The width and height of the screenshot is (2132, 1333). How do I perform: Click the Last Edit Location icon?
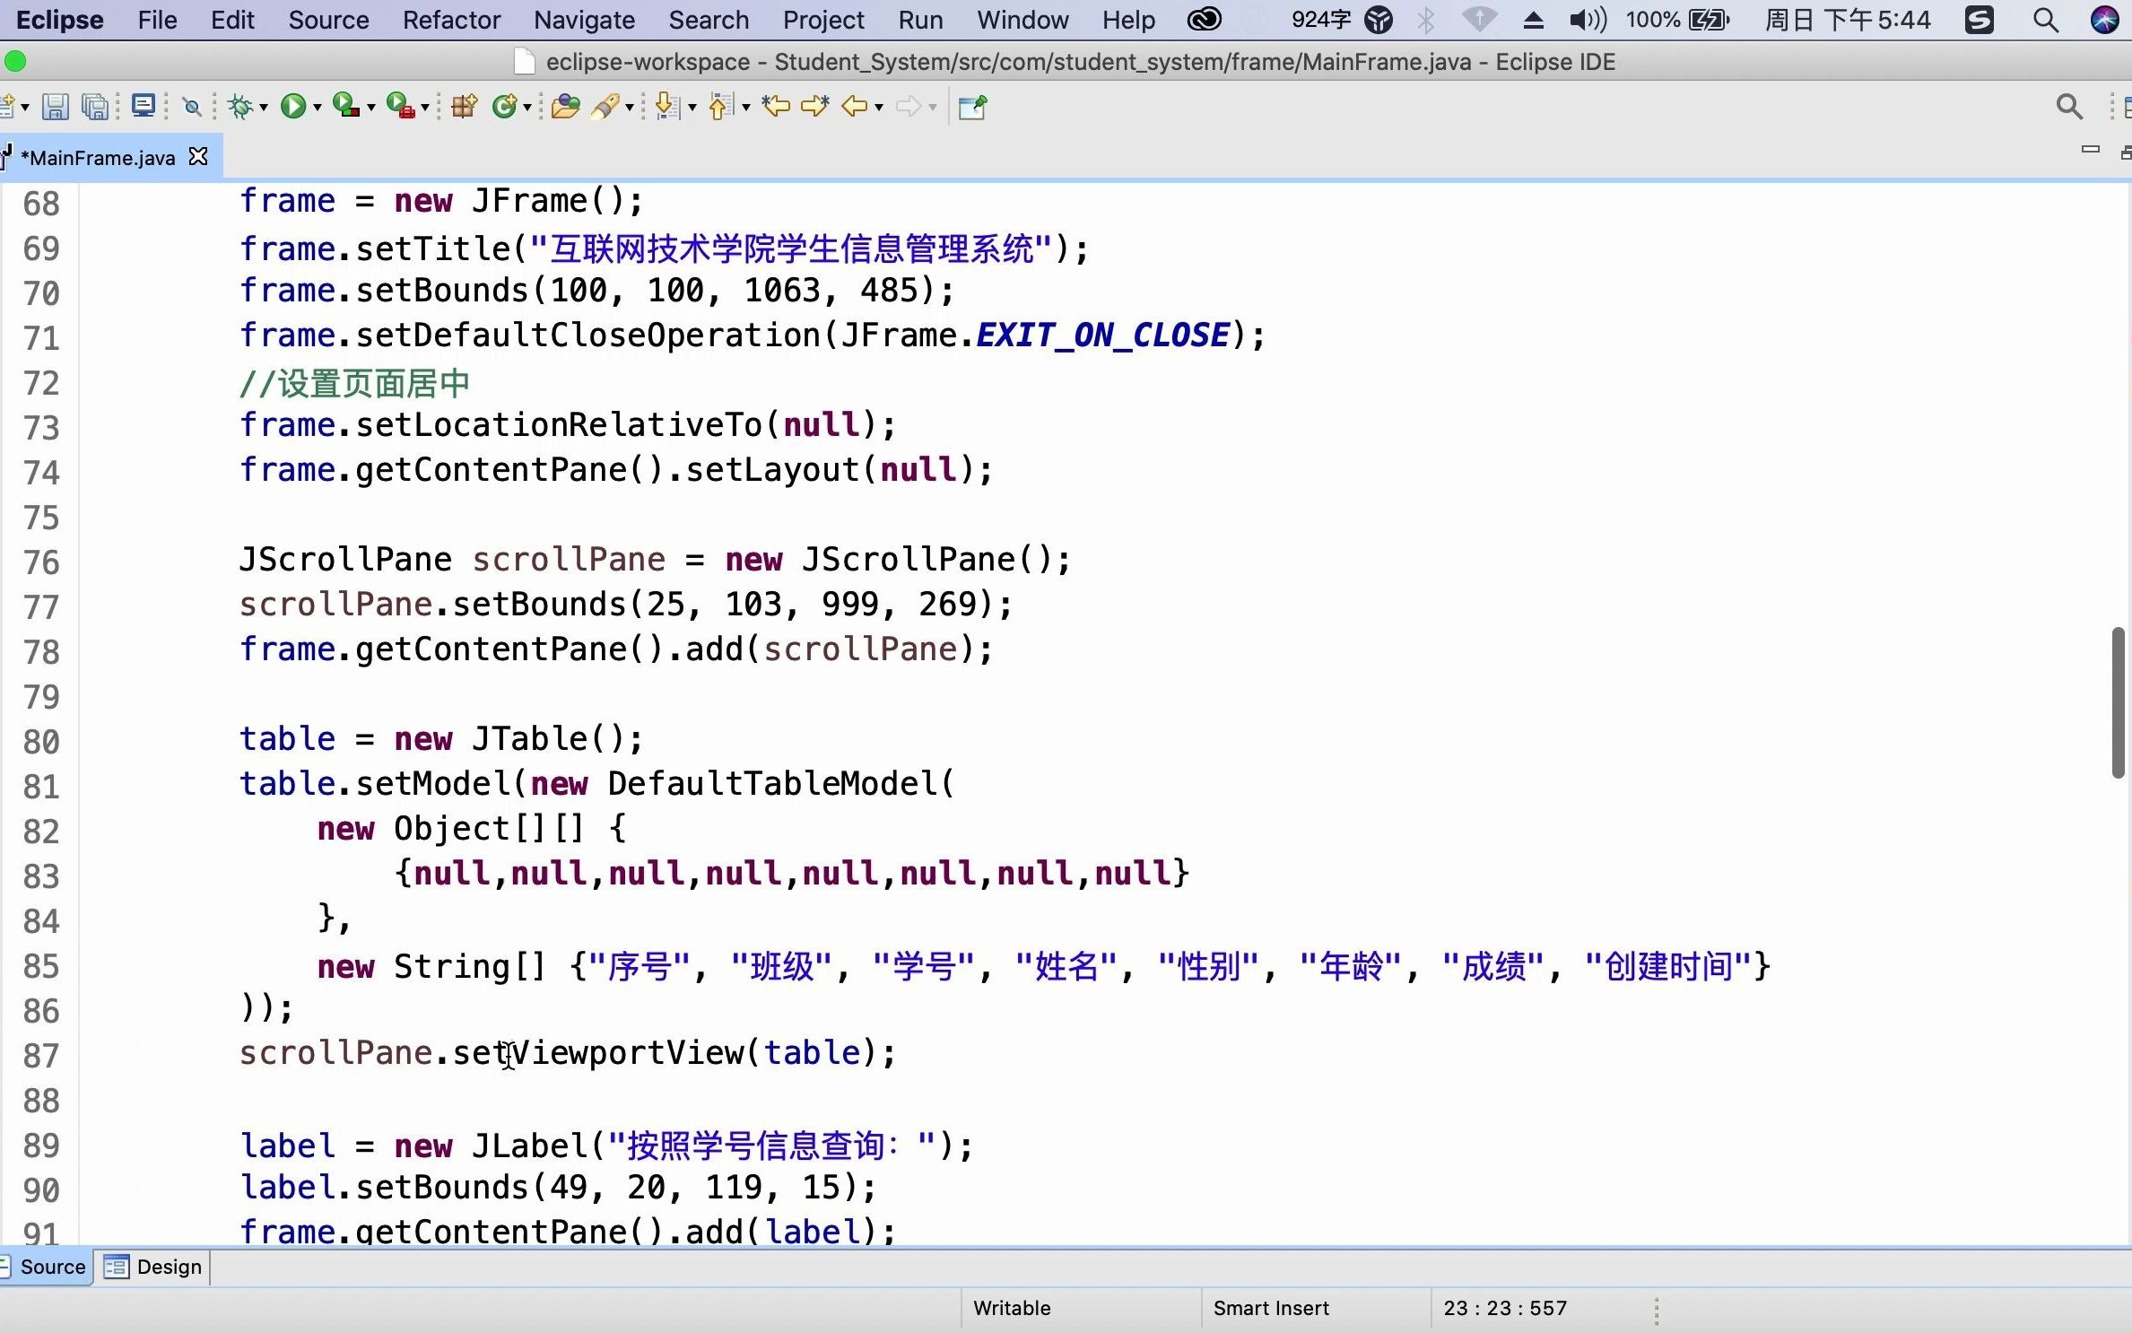point(775,107)
